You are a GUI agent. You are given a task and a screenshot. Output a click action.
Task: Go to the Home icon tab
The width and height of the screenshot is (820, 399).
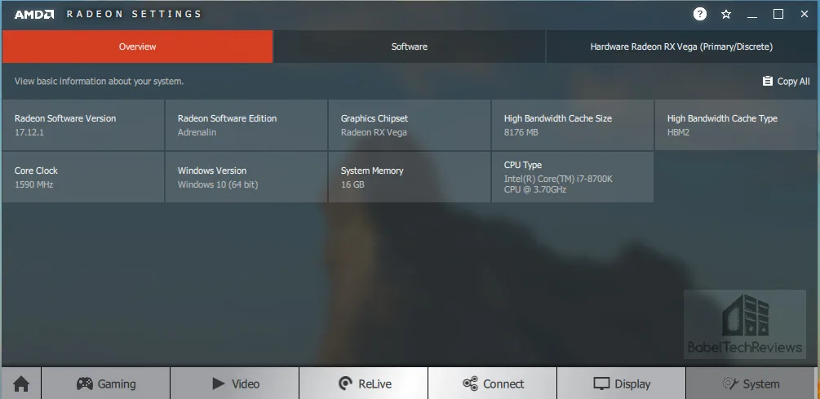[x=21, y=383]
